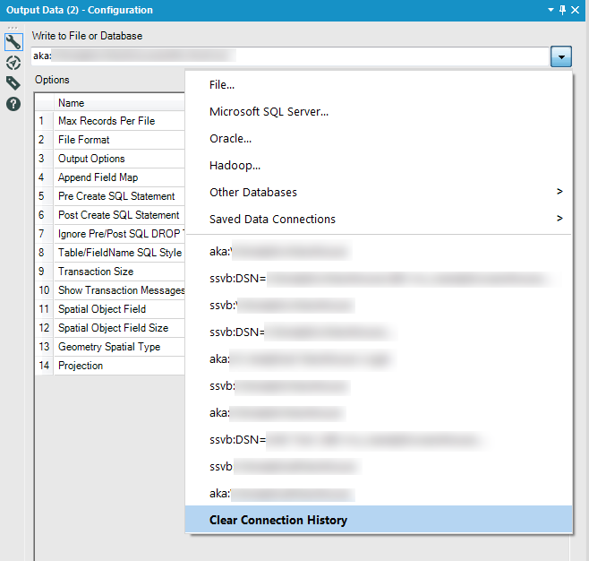Image resolution: width=589 pixels, height=561 pixels.
Task: Open the Help question mark icon
Action: click(x=13, y=104)
